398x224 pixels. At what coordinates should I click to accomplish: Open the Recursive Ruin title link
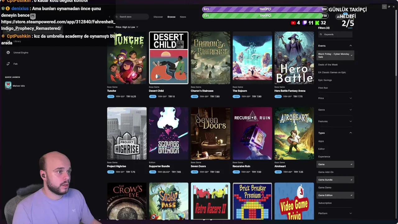[241, 166]
